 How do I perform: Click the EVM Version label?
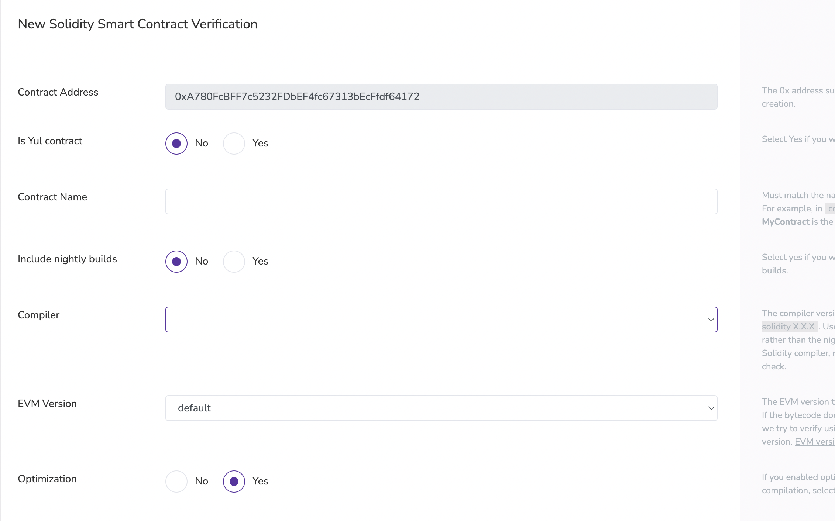tap(47, 403)
